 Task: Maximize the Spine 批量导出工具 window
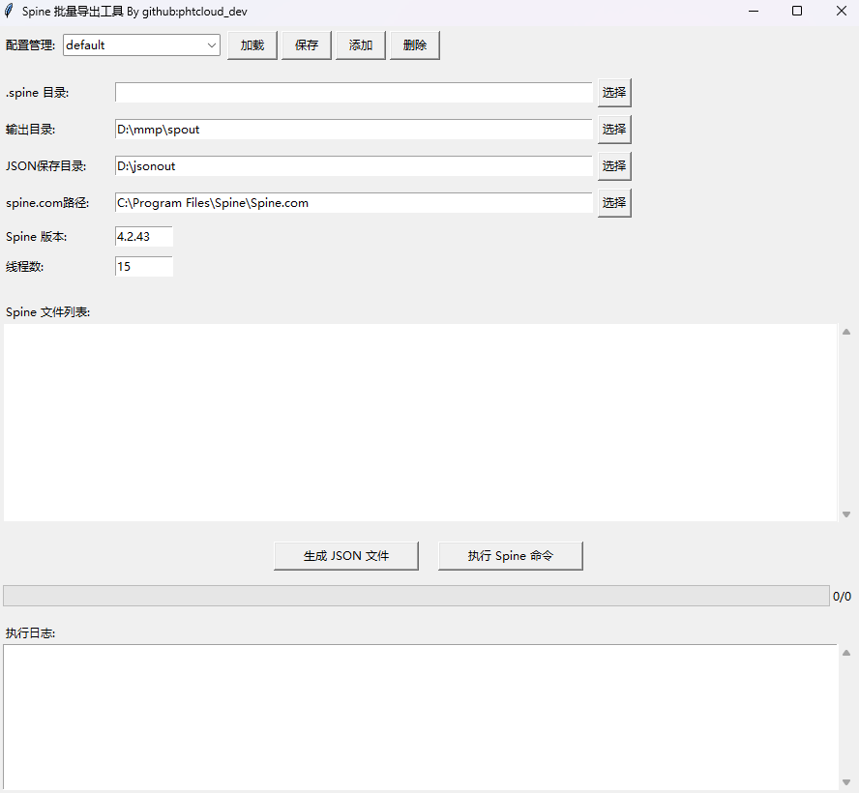797,11
